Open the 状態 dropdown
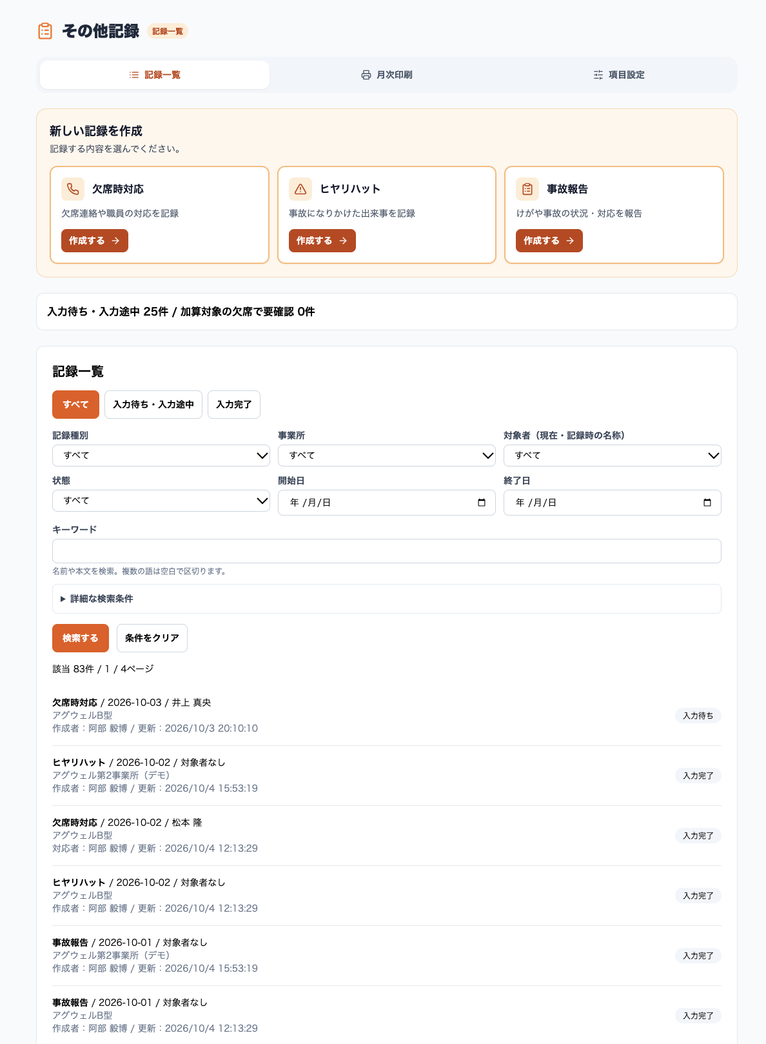The image size is (766, 1044). coord(161,501)
